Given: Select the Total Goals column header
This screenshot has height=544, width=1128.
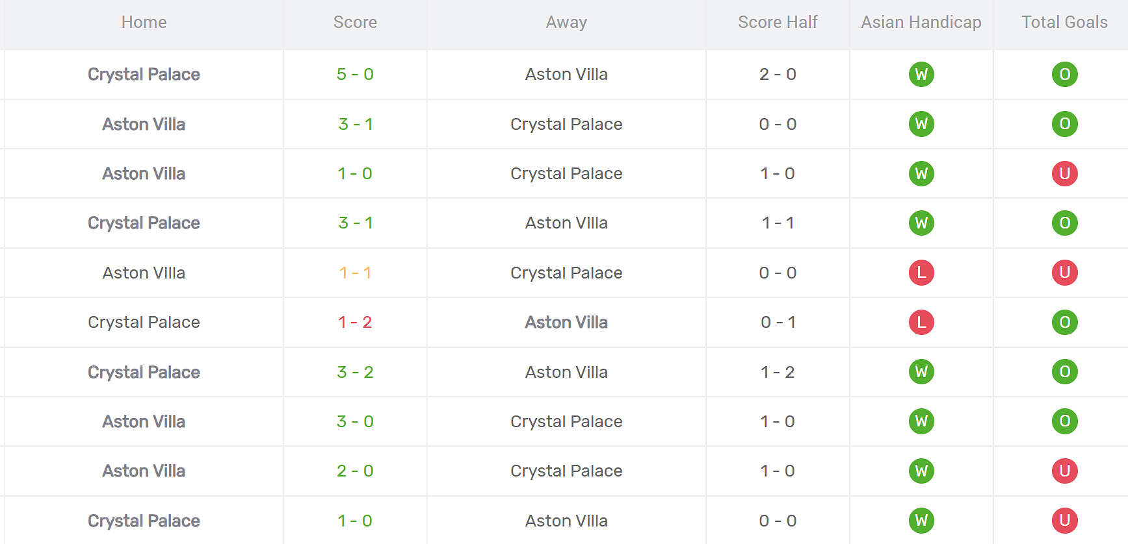Looking at the screenshot, I should coord(1064,22).
